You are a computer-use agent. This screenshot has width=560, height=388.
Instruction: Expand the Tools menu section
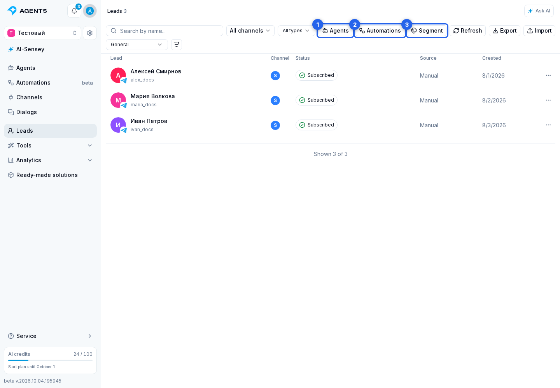pyautogui.click(x=50, y=145)
